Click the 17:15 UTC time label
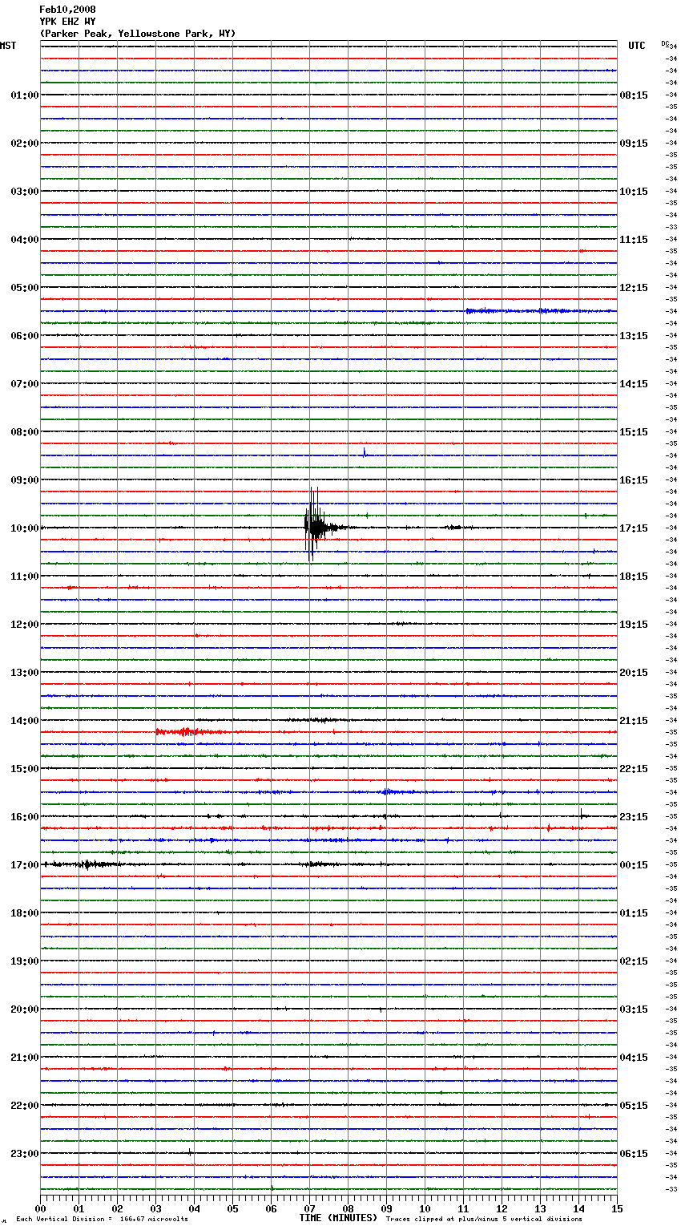The width and height of the screenshot is (681, 1230). click(634, 528)
